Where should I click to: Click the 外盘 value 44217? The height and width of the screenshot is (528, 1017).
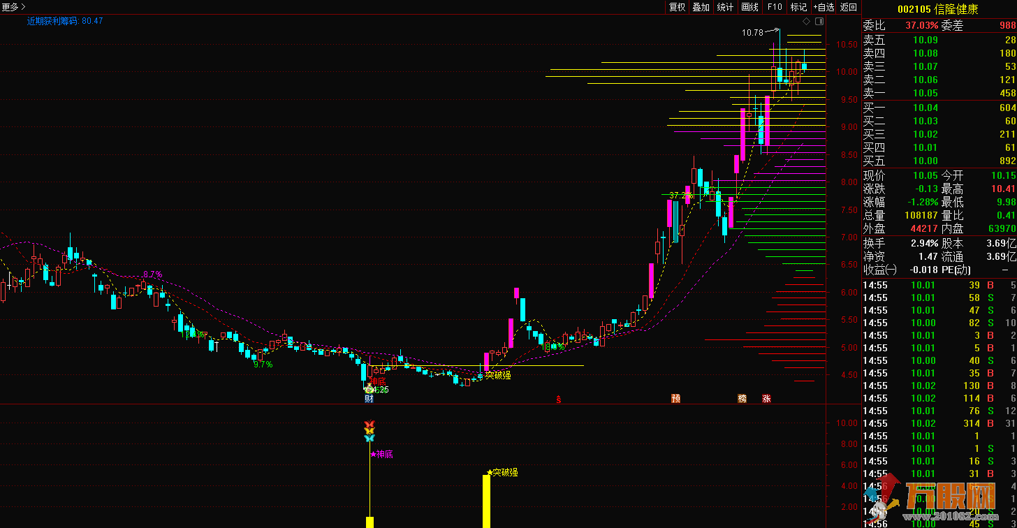click(x=924, y=228)
